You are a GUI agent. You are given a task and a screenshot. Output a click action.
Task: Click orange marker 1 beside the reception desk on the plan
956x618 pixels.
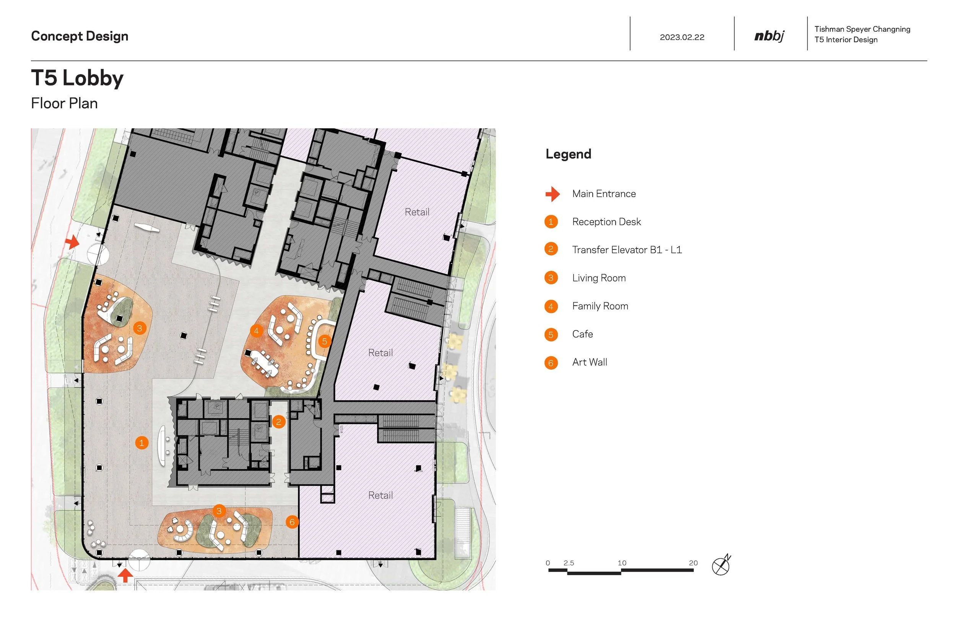tap(141, 443)
